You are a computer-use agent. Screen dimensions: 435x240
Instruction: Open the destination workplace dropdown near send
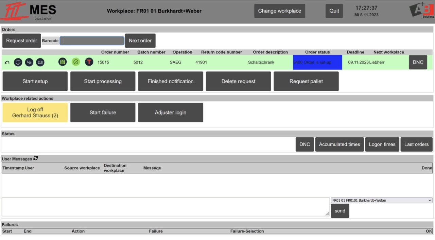pos(381,200)
